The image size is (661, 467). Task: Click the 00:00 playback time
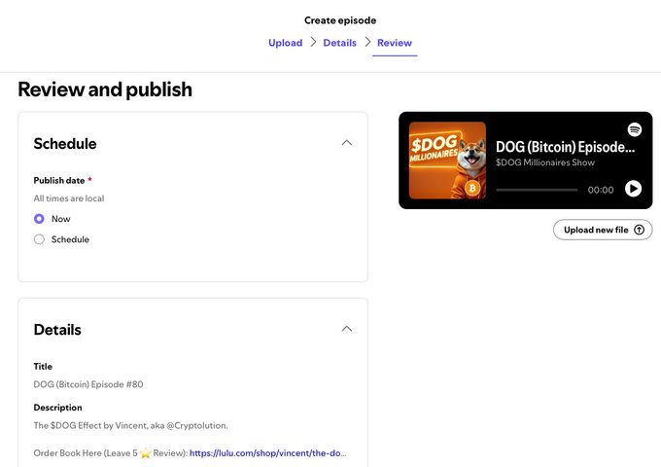click(x=601, y=190)
